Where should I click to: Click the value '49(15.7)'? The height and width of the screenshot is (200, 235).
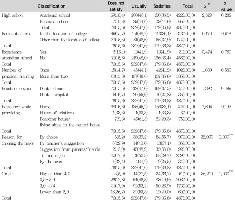point(118,34)
